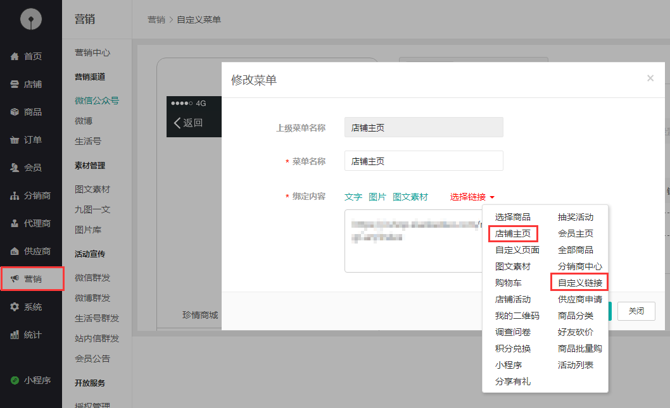Switch binding content to 图片

pyautogui.click(x=377, y=197)
